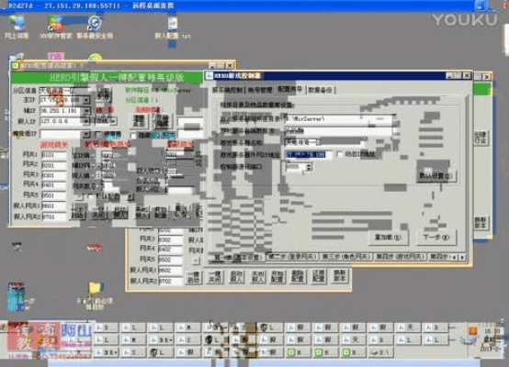Click the server directory field containing MirServer
Viewport: 509px width, 367px height.
(x=339, y=119)
